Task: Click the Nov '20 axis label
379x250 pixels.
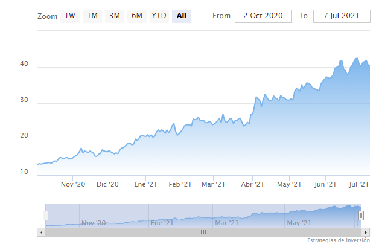Action: pos(73,184)
